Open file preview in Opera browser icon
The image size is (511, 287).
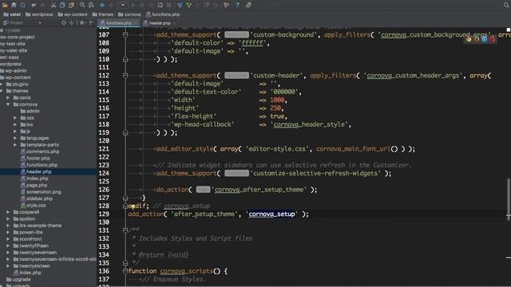click(x=492, y=39)
